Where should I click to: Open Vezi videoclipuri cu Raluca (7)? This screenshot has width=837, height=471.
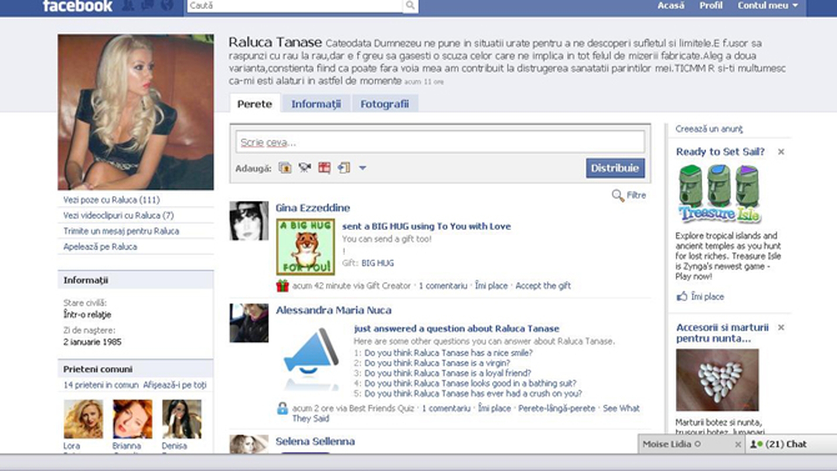click(119, 215)
